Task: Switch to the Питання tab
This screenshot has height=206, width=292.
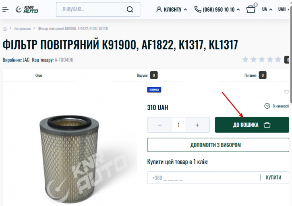Action: [x=255, y=75]
